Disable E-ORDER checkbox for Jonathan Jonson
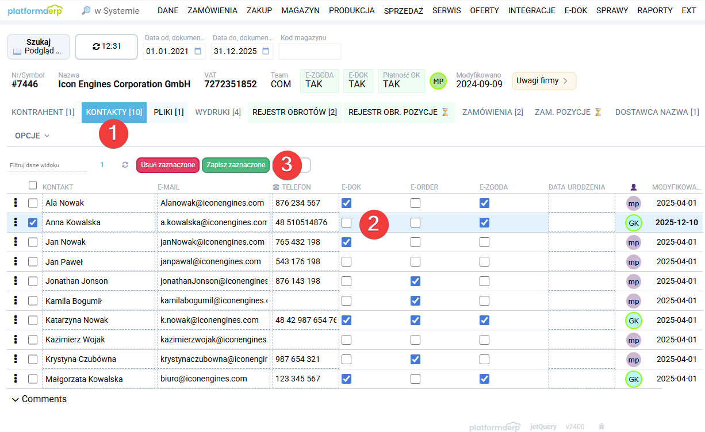Image resolution: width=705 pixels, height=432 pixels. click(x=415, y=281)
